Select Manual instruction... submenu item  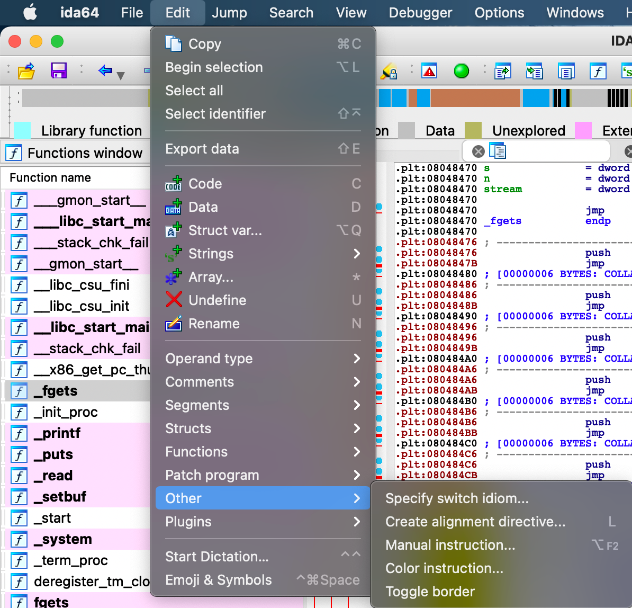tap(501, 545)
